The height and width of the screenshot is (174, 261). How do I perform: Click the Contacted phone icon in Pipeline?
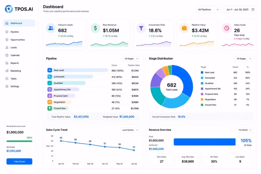(50, 77)
